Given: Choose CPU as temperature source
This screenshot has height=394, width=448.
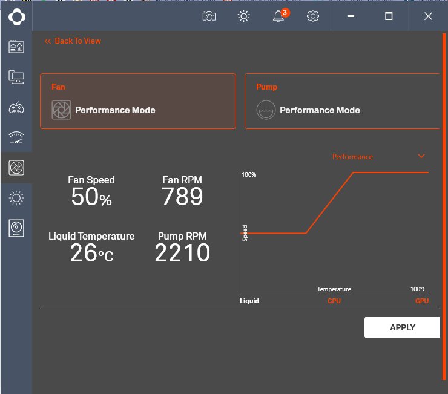Looking at the screenshot, I should 334,301.
